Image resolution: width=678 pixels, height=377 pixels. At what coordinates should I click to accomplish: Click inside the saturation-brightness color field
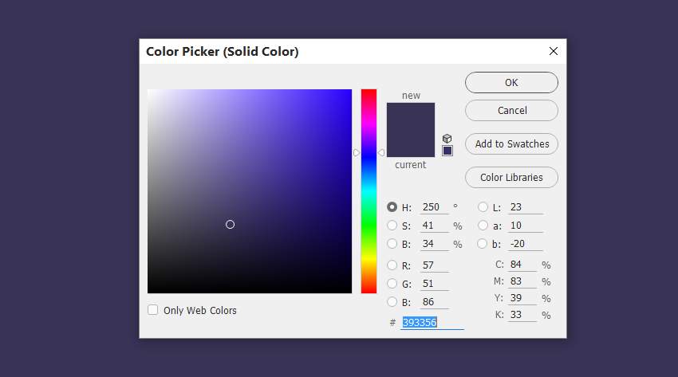point(249,191)
